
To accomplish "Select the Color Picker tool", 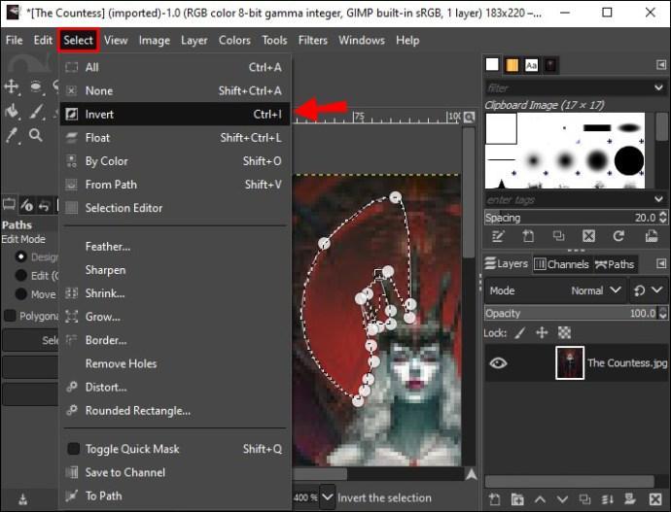I will (x=12, y=136).
